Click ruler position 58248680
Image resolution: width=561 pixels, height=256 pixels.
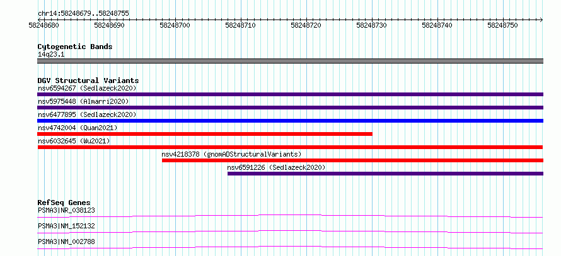pos(44,25)
